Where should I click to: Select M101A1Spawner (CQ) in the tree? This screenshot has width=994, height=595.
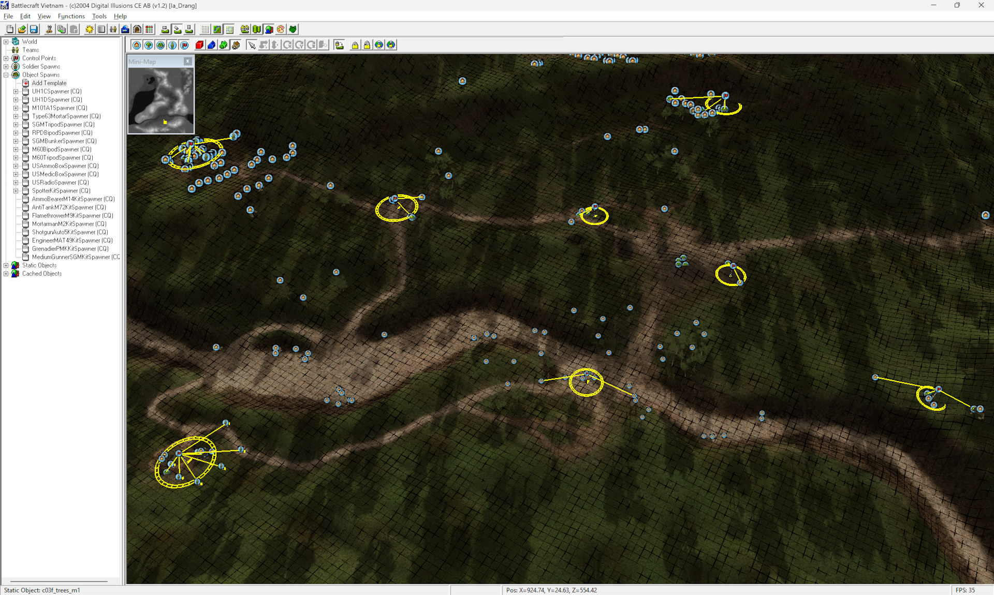tap(59, 108)
